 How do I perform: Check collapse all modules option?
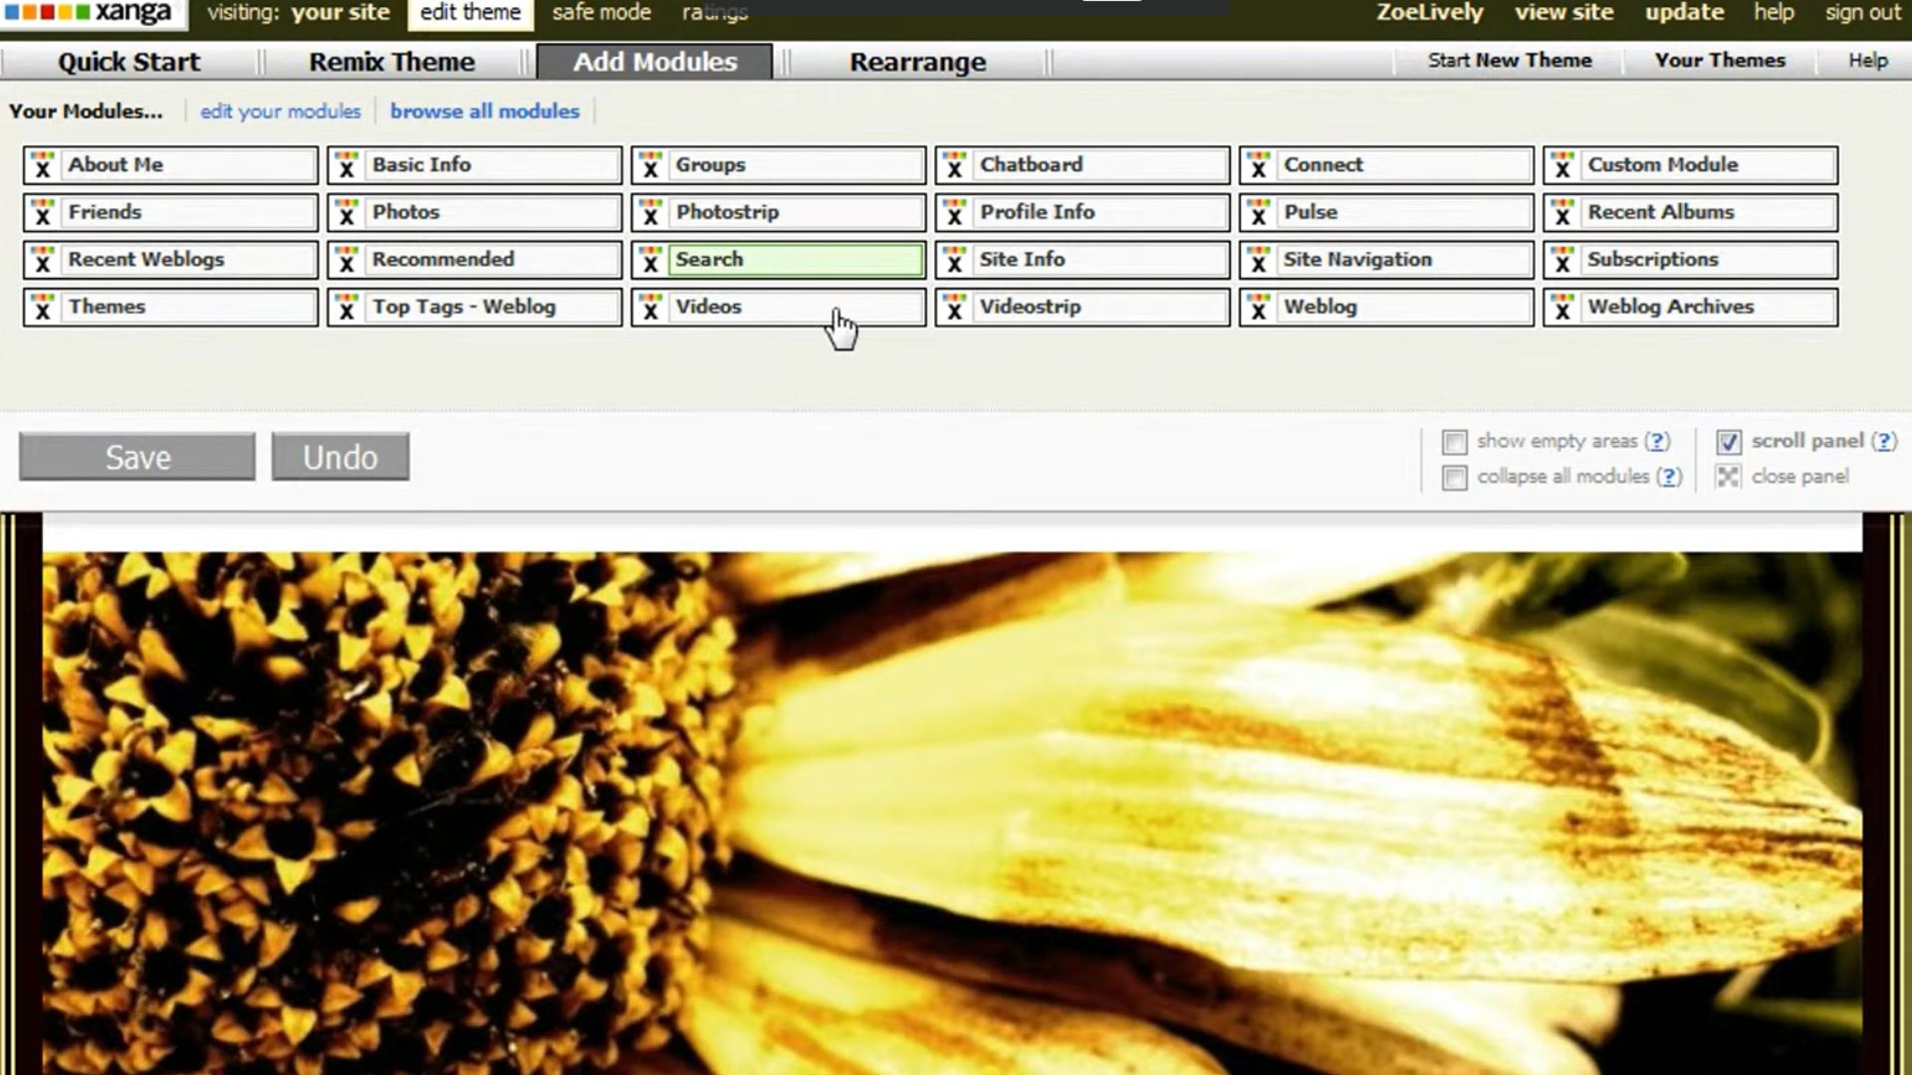click(x=1454, y=478)
